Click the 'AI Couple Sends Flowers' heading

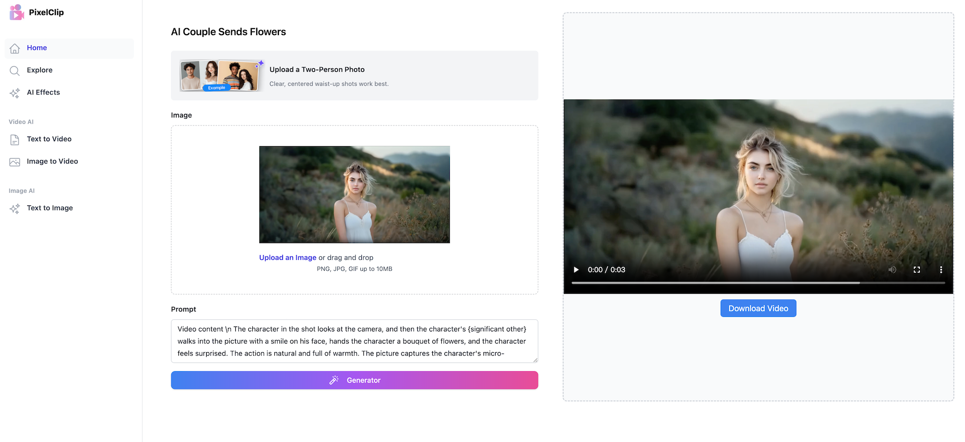[x=228, y=32]
